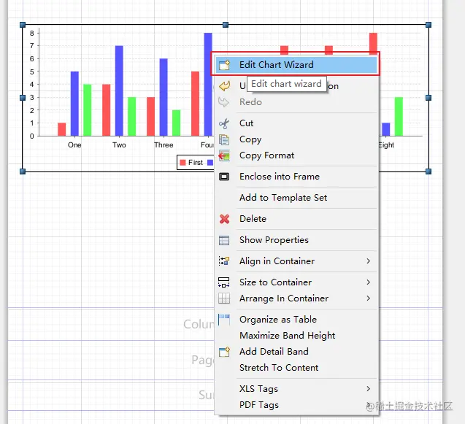Click the Arrange In Container grid icon
Image resolution: width=465 pixels, height=424 pixels.
click(x=224, y=298)
